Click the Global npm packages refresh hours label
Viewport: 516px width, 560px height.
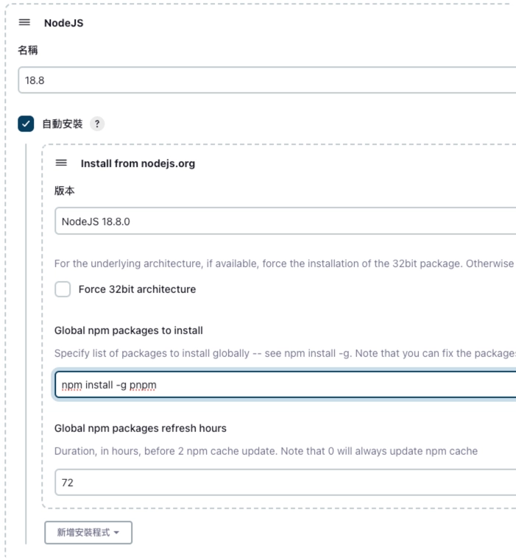click(x=141, y=428)
